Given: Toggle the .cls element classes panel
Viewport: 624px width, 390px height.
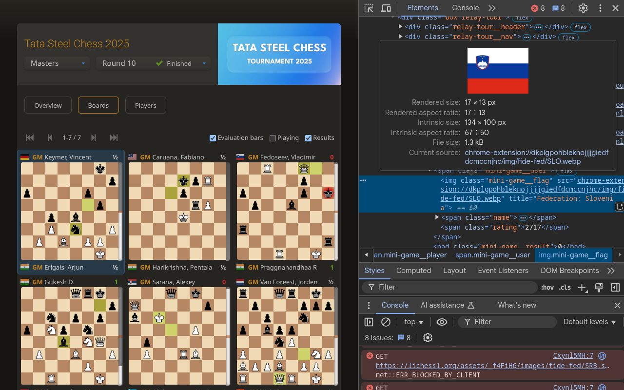Looking at the screenshot, I should [565, 287].
